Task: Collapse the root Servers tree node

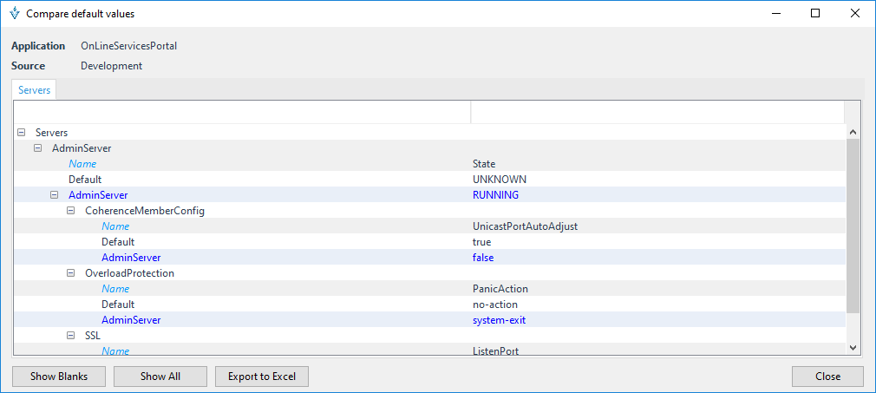Action: [x=21, y=133]
